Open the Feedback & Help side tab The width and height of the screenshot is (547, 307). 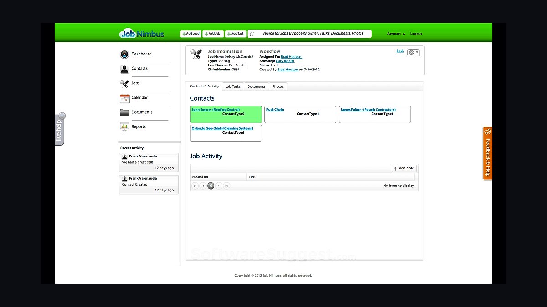488,153
